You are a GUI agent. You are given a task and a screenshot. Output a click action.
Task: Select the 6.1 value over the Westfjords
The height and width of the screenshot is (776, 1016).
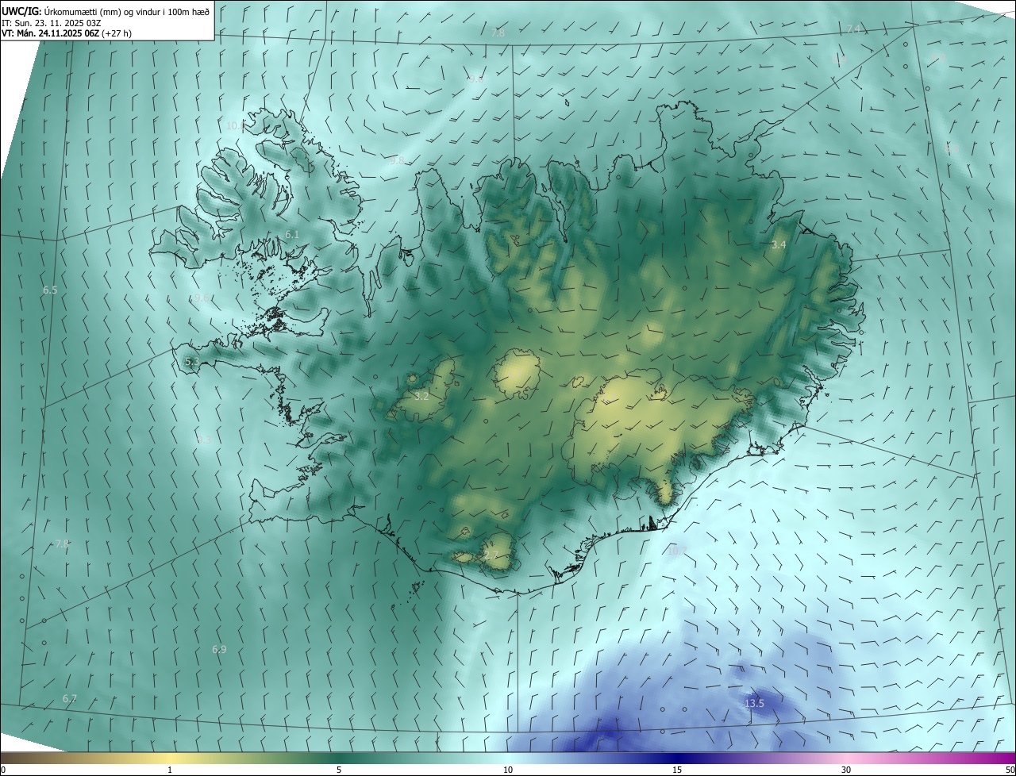click(292, 235)
